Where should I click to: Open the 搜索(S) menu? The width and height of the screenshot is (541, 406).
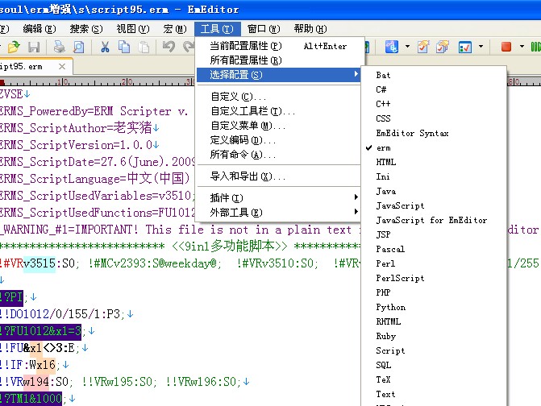pyautogui.click(x=86, y=29)
